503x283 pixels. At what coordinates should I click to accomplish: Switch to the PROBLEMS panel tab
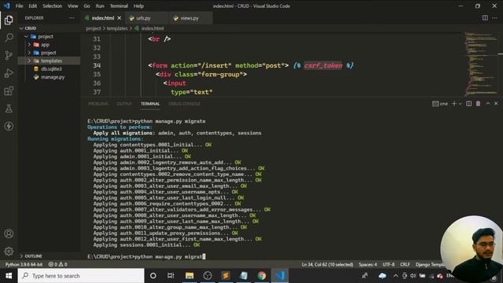(98, 104)
